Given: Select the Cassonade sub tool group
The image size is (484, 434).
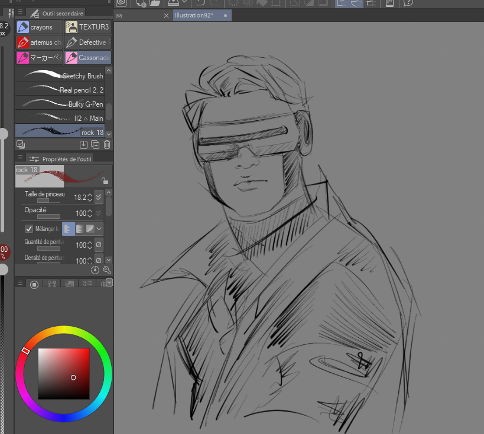Looking at the screenshot, I should 87,58.
